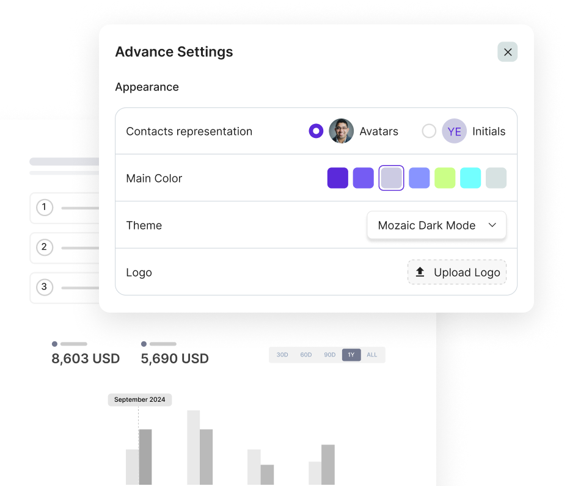Viewport: 567px width, 486px height.
Task: Pick the medium violet main color
Action: (364, 178)
